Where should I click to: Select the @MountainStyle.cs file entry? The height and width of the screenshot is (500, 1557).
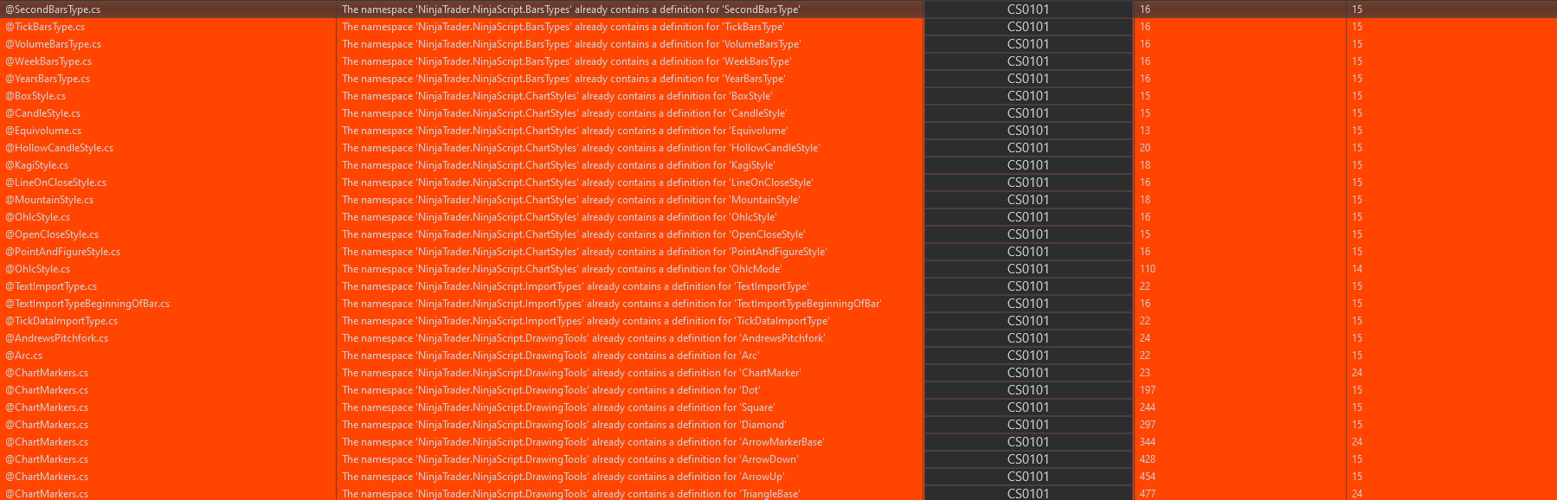pyautogui.click(x=49, y=200)
